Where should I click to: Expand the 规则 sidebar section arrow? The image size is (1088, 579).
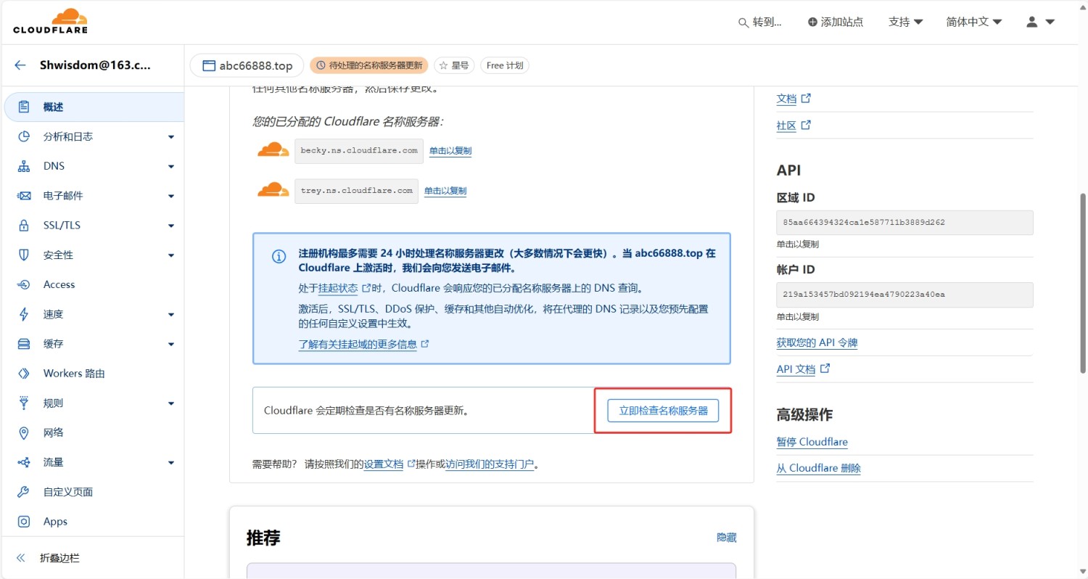tap(171, 403)
